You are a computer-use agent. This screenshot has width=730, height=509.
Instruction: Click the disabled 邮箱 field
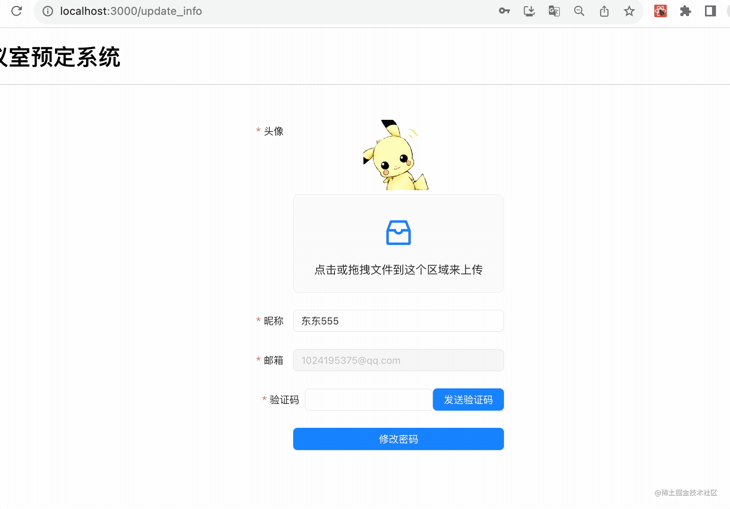point(398,360)
